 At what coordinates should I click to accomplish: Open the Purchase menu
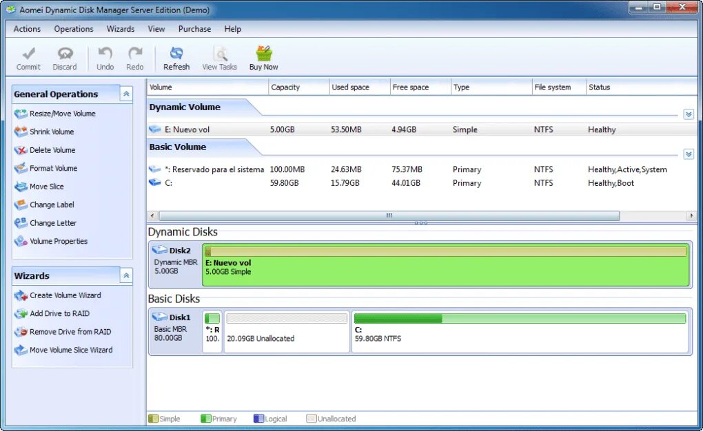pyautogui.click(x=194, y=29)
